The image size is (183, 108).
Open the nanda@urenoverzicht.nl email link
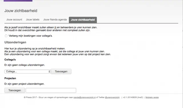pos(84,97)
